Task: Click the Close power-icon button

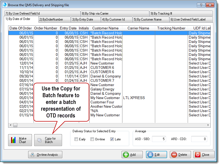Action: (204, 155)
